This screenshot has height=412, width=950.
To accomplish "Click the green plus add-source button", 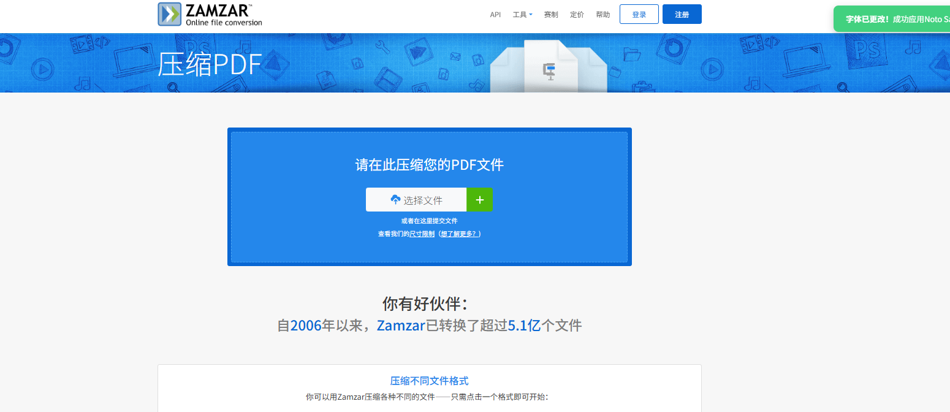I will pos(480,200).
